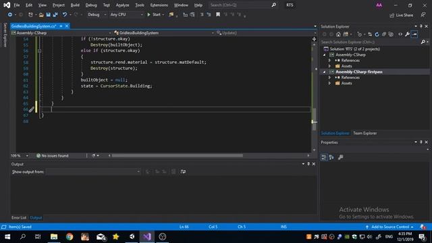Click the Live Share icon
Viewport: 432px width, 243px height.
coord(402,15)
